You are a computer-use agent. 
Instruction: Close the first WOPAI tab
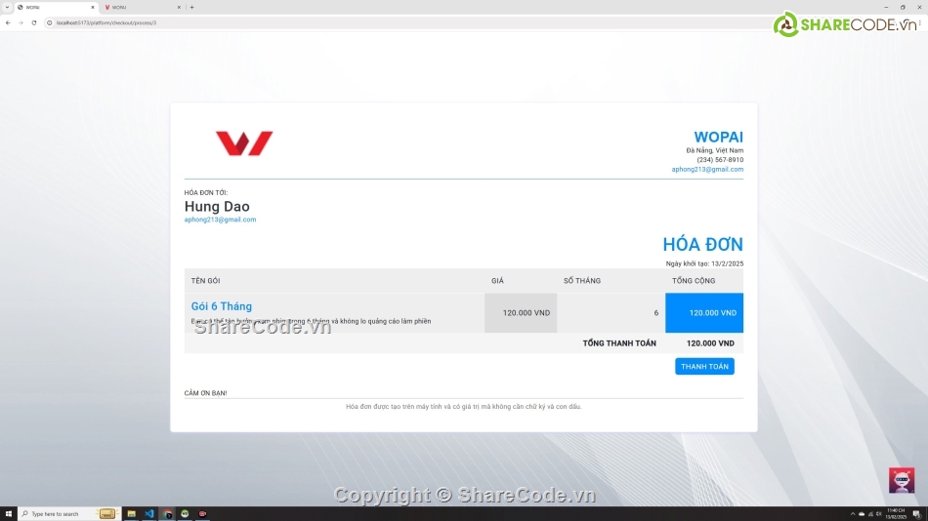click(x=93, y=7)
